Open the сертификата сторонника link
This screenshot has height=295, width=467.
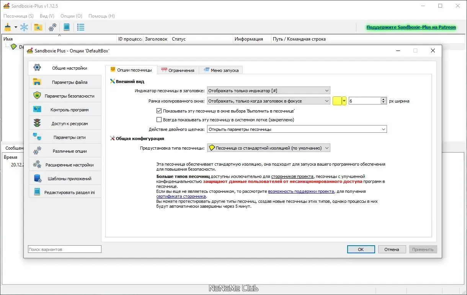181,196
